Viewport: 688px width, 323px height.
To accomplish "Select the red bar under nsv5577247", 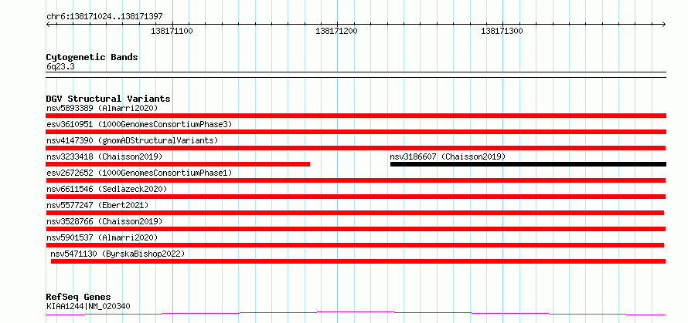I will 355,213.
